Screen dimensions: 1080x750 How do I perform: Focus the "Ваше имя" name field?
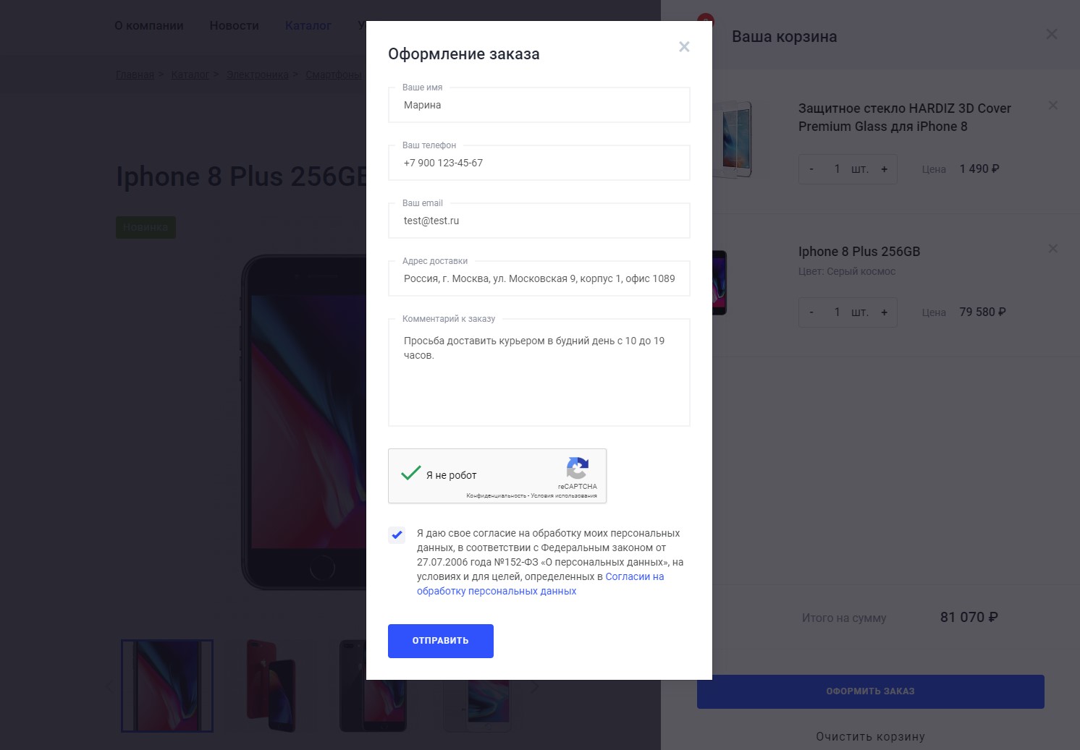coord(539,106)
